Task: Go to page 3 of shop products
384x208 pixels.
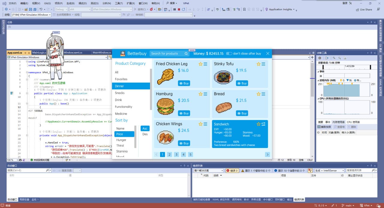Action: tap(176, 154)
